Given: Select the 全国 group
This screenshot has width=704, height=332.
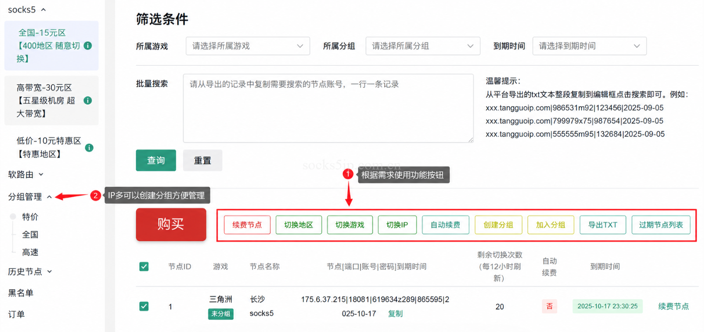Looking at the screenshot, I should (x=30, y=235).
